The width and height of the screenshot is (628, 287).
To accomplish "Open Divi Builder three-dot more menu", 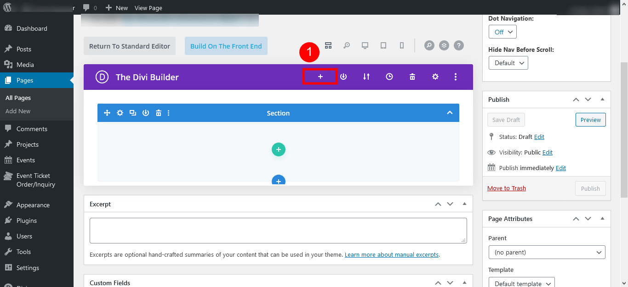I will [456, 77].
